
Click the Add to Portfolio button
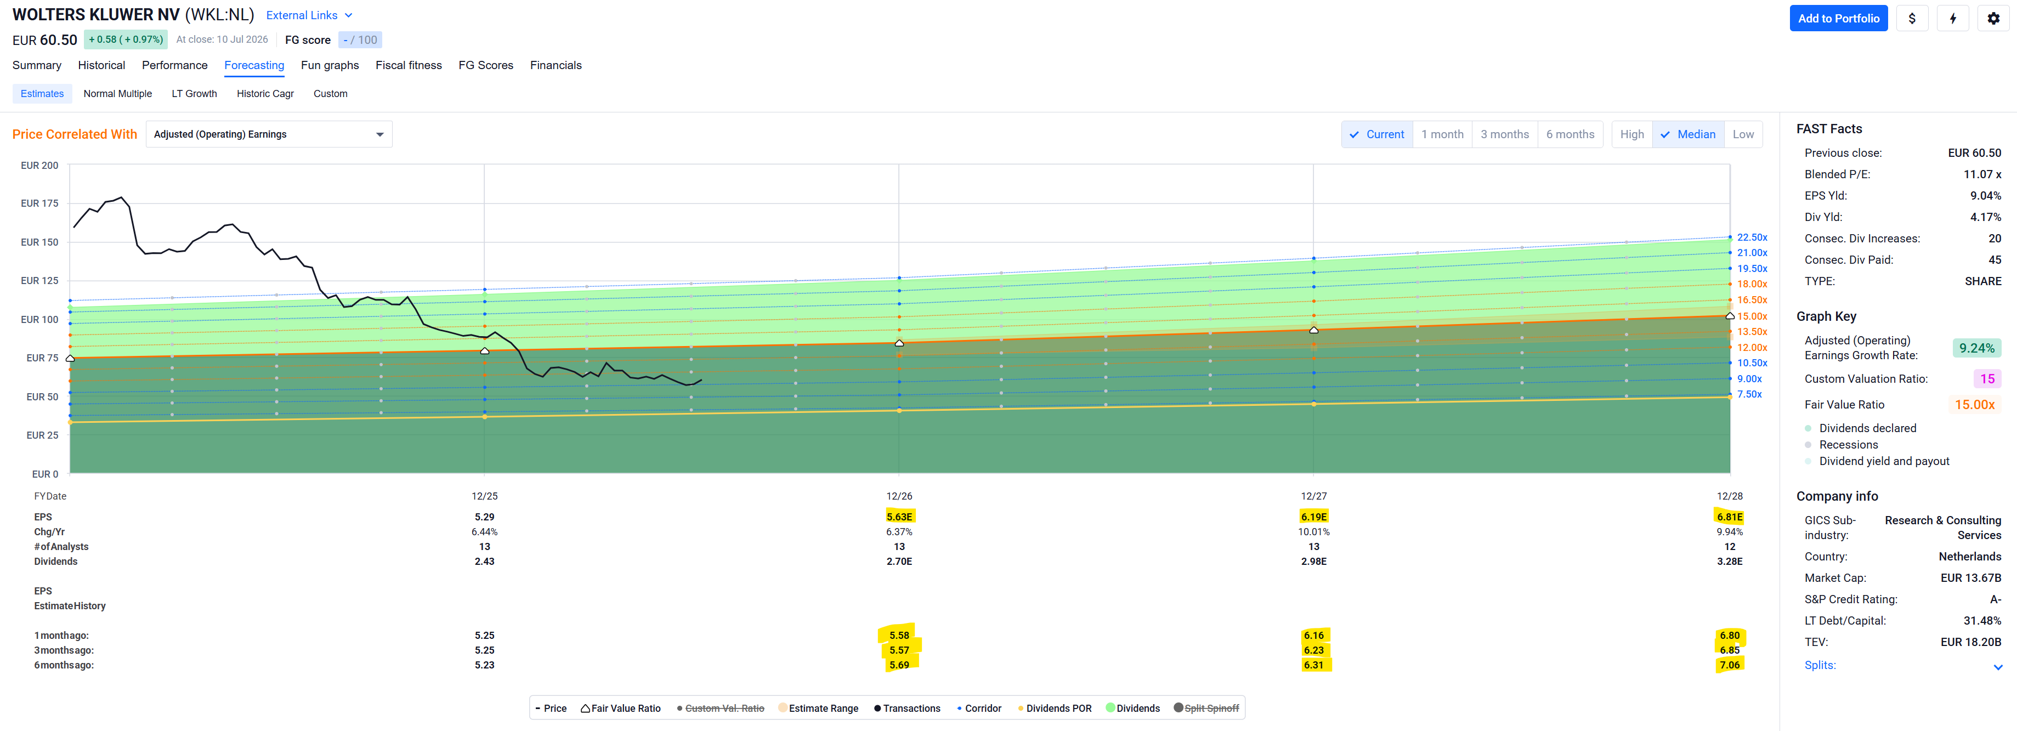(1838, 18)
